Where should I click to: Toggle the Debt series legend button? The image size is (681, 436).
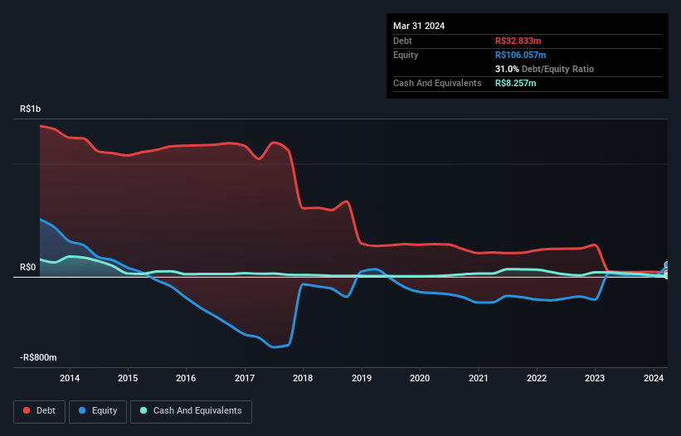coord(40,411)
